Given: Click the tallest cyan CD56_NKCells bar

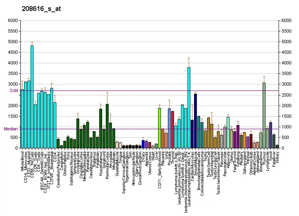Looking at the screenshot, I should coord(32,97).
